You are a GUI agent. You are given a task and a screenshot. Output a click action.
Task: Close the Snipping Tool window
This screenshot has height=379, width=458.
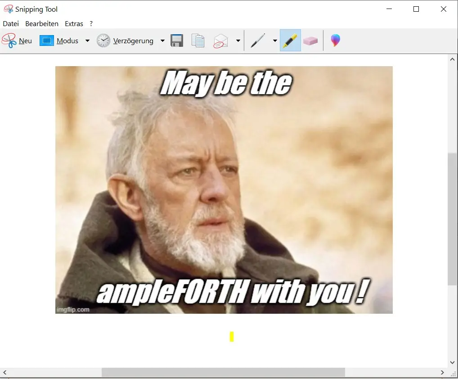444,9
